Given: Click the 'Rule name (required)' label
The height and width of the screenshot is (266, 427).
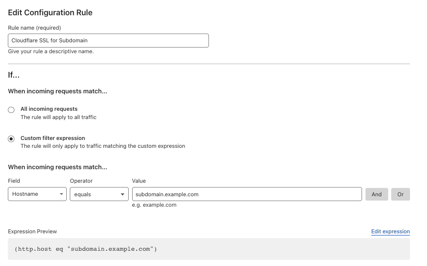Looking at the screenshot, I should 34,28.
